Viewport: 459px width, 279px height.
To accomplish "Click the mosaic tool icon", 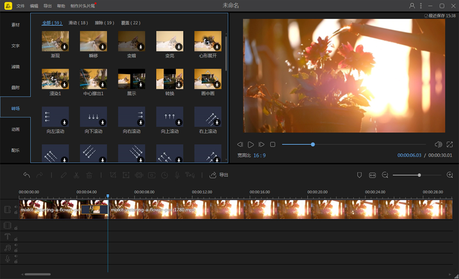I will (x=139, y=175).
